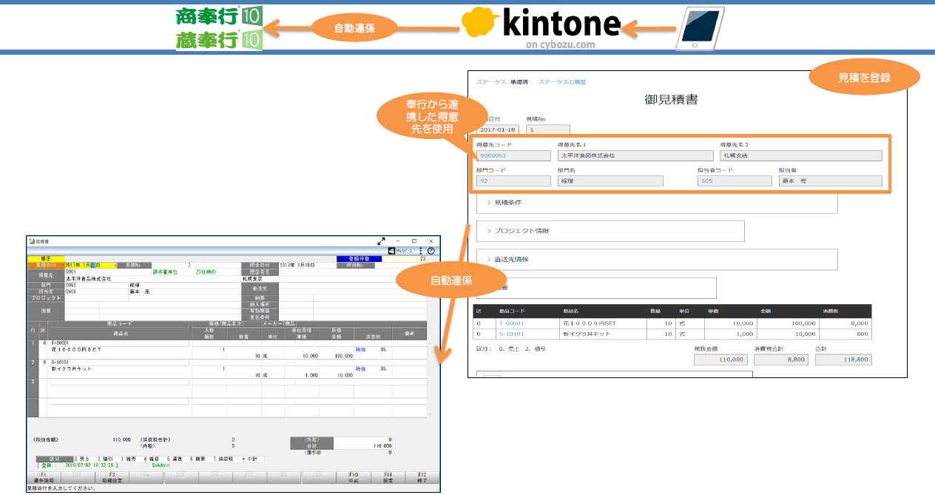Click tax value 8,000 in kintone table

pos(860,323)
